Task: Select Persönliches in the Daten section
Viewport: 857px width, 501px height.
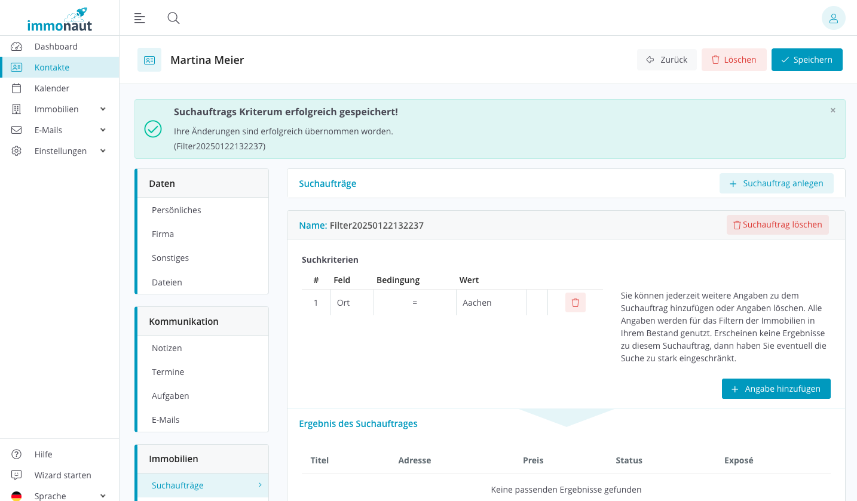Action: [x=176, y=210]
